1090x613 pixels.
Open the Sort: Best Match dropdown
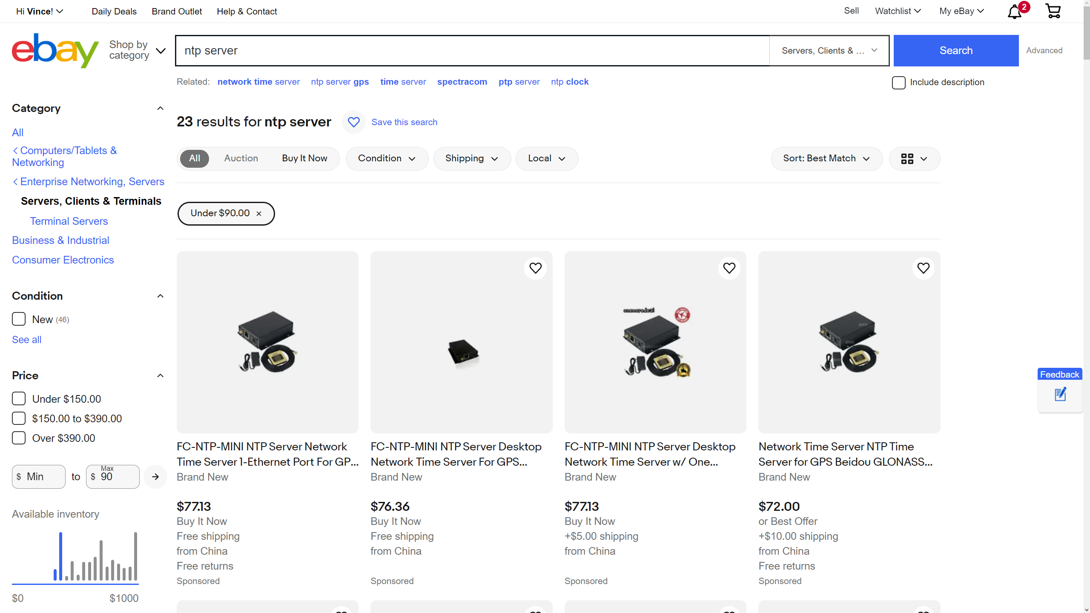(826, 159)
